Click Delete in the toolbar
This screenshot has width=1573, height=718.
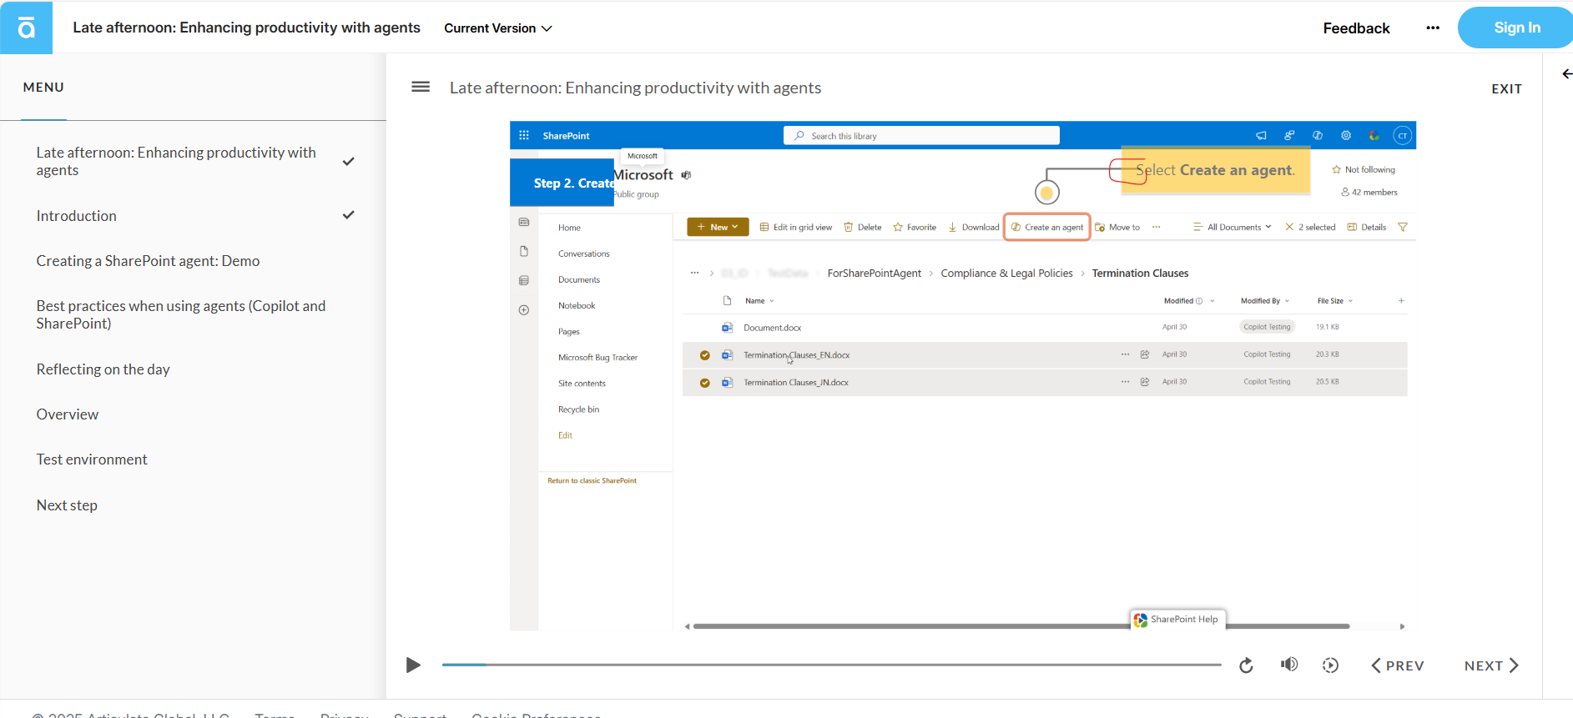tap(863, 227)
